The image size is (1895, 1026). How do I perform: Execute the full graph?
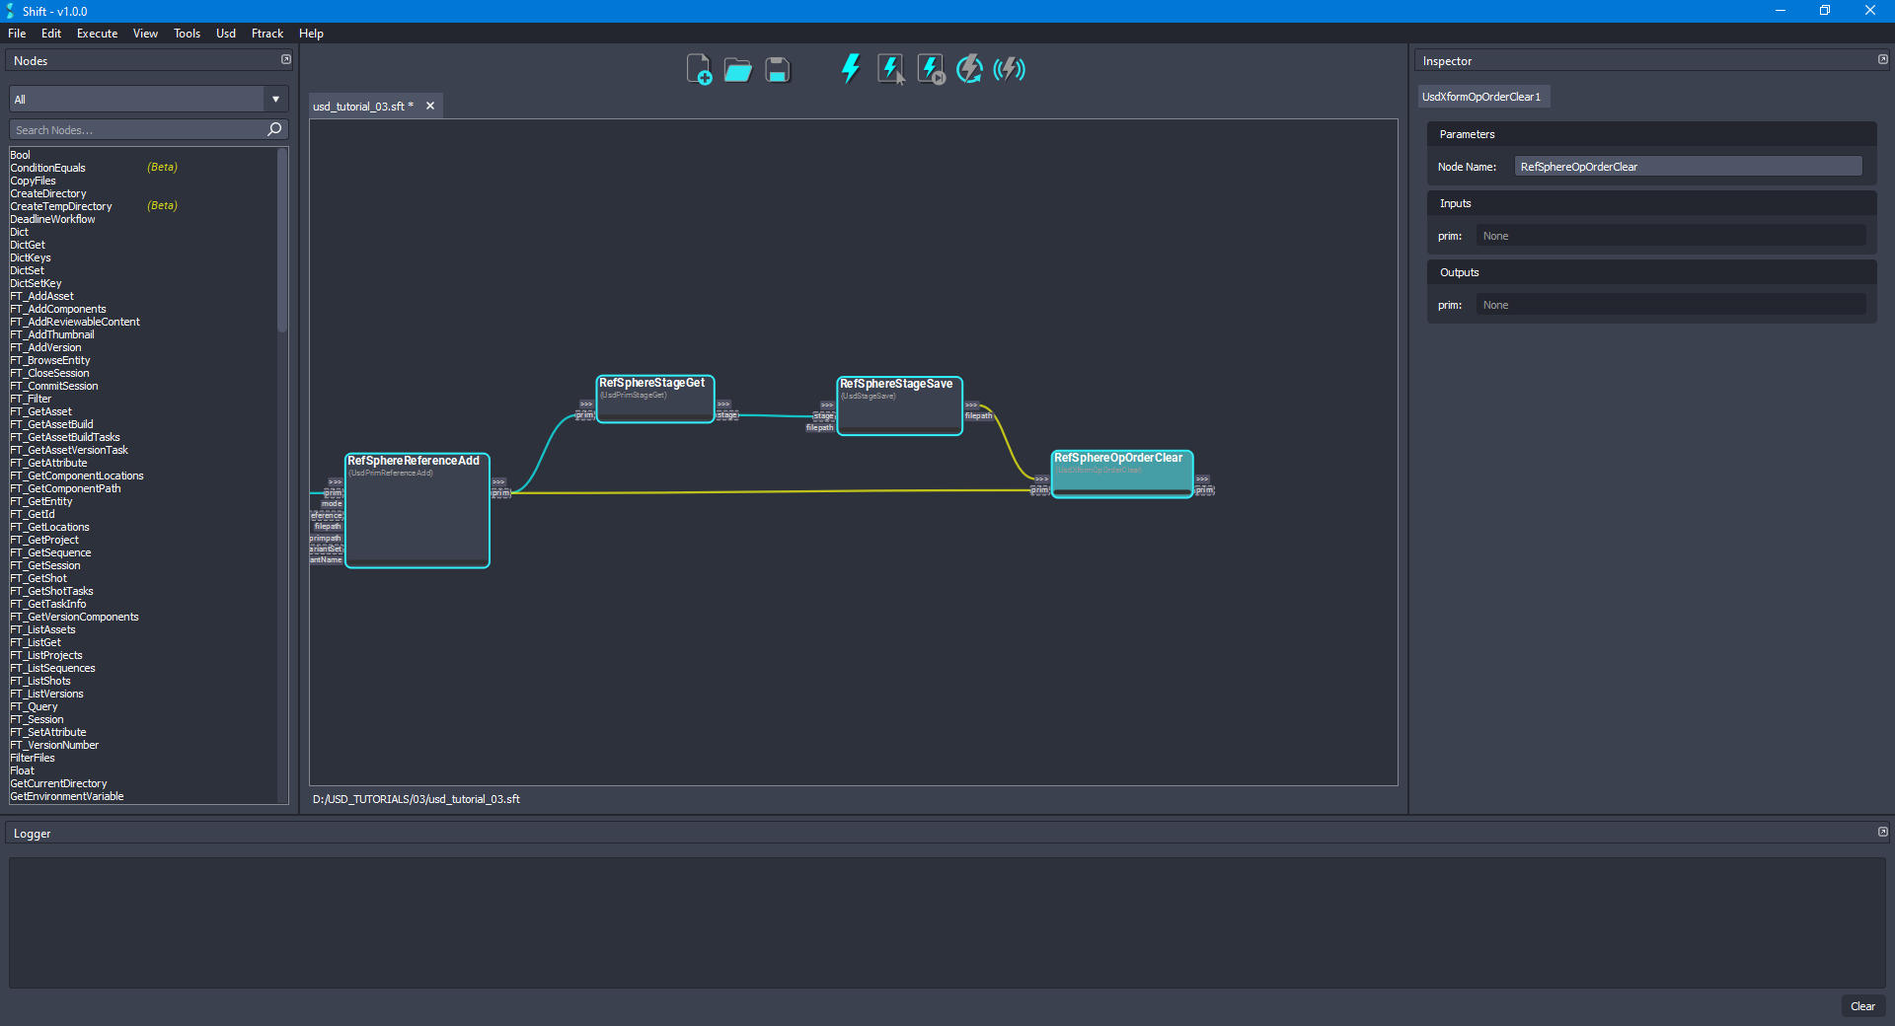coord(850,69)
